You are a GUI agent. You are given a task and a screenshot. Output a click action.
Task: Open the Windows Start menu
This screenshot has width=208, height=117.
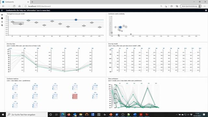3,114
